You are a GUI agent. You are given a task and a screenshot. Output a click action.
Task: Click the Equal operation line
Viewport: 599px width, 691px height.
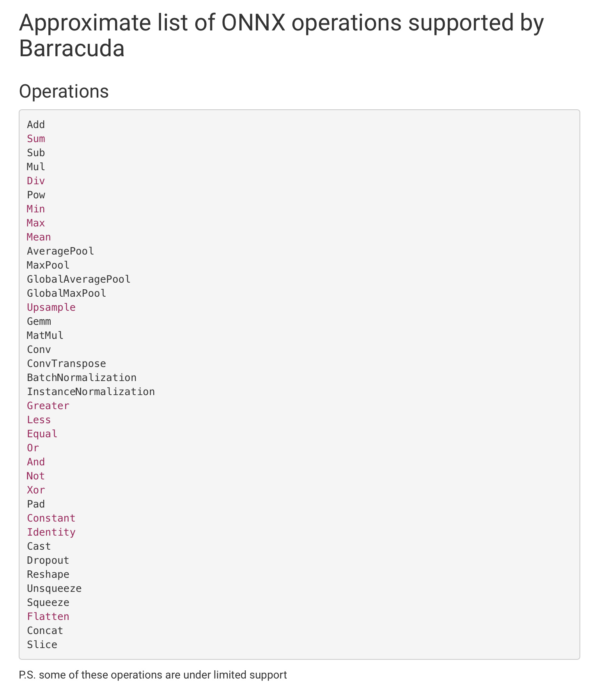pos(42,434)
